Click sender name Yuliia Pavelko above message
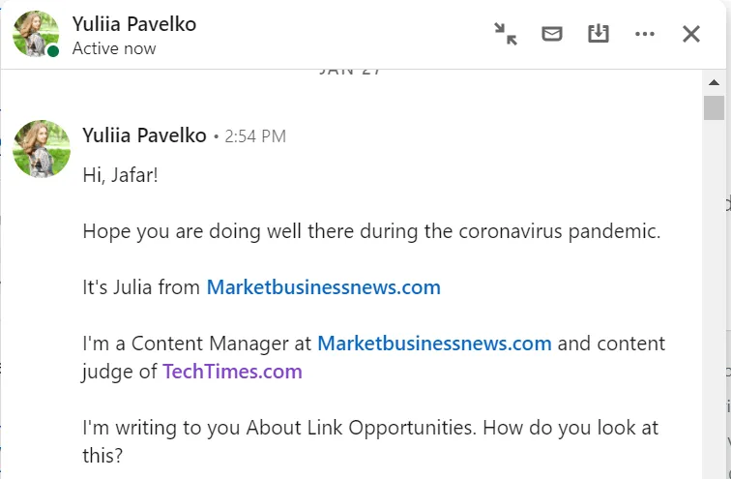The height and width of the screenshot is (479, 731). coord(144,135)
